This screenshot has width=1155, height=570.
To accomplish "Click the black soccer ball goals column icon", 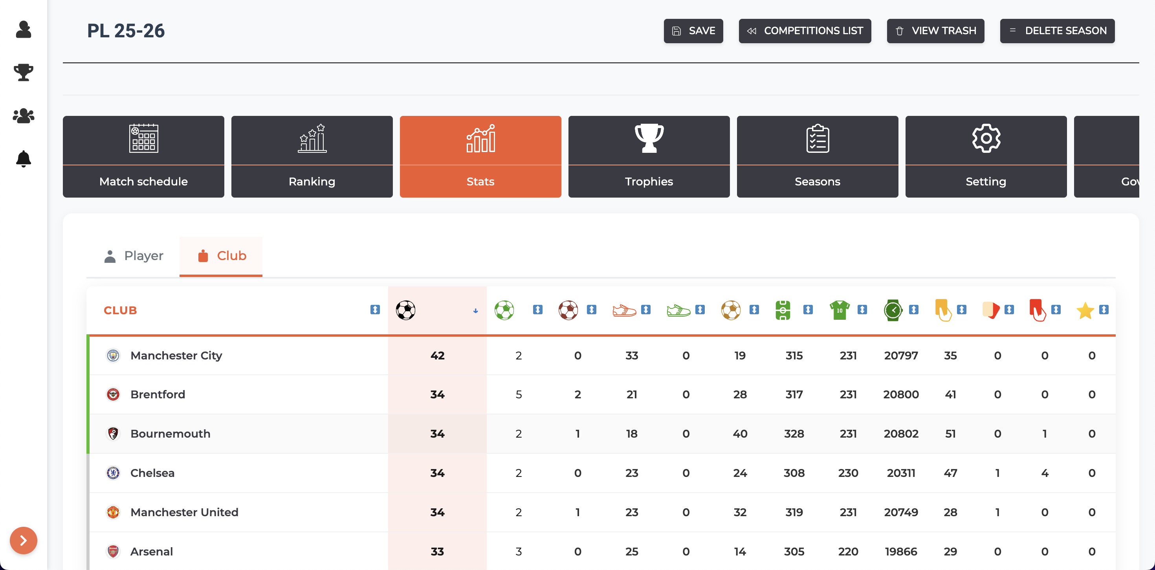I will (405, 310).
